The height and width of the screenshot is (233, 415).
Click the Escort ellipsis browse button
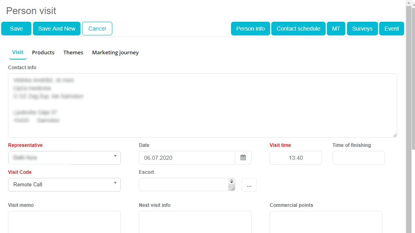[x=249, y=185]
